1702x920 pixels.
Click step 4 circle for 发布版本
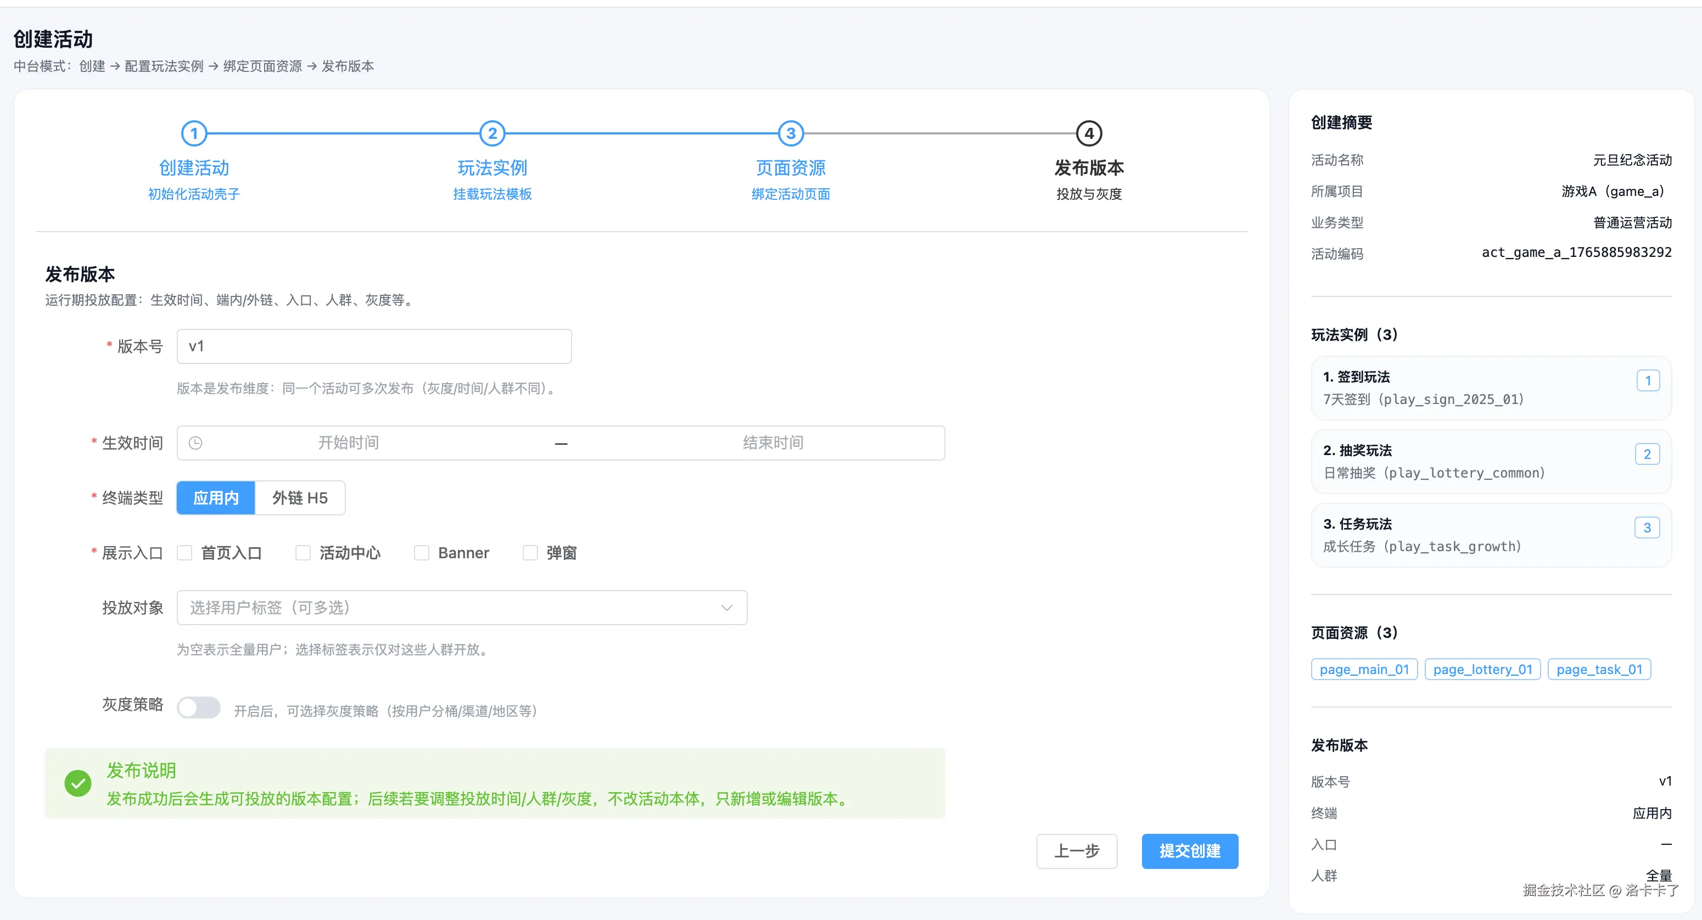tap(1088, 133)
